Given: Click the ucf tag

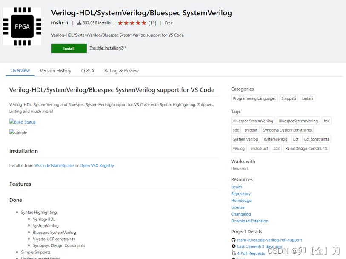Looking at the screenshot, I should [x=296, y=139].
